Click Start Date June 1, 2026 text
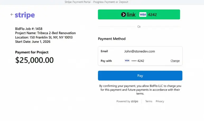 [33, 42]
